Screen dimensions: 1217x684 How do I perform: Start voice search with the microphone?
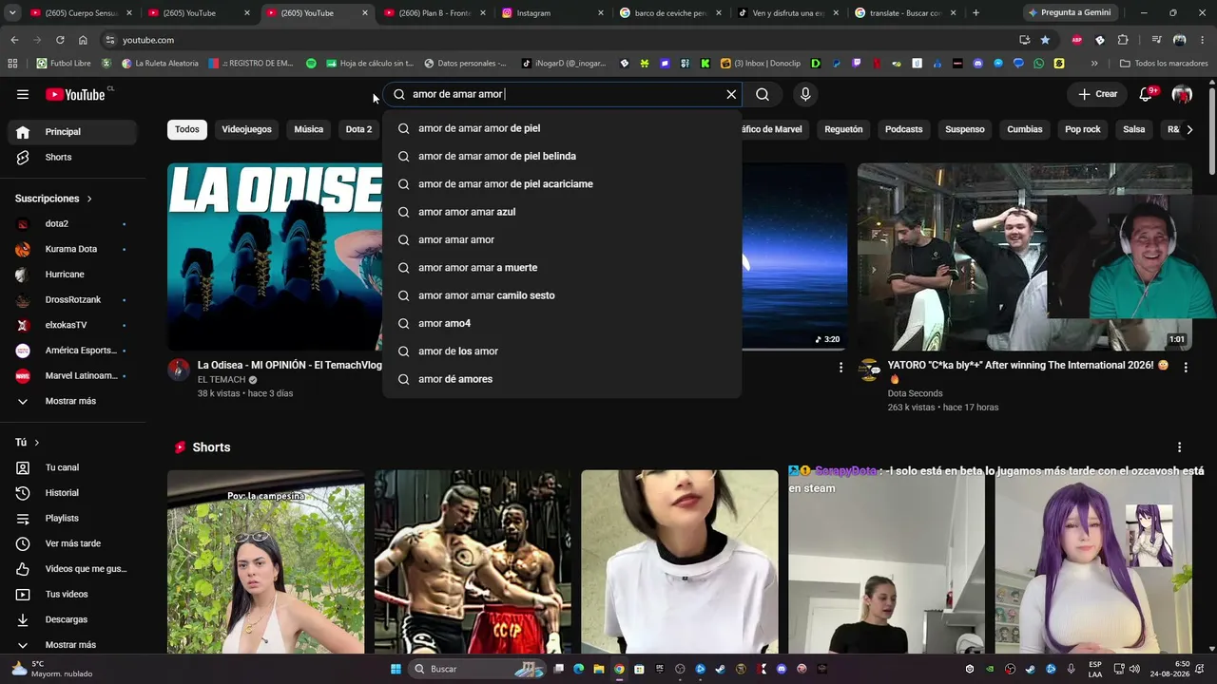[x=805, y=94]
